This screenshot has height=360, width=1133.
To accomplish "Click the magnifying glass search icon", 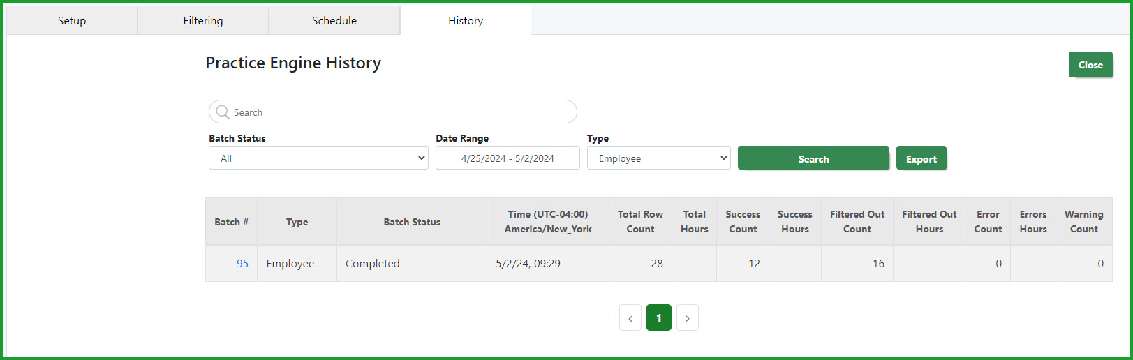I will click(223, 112).
